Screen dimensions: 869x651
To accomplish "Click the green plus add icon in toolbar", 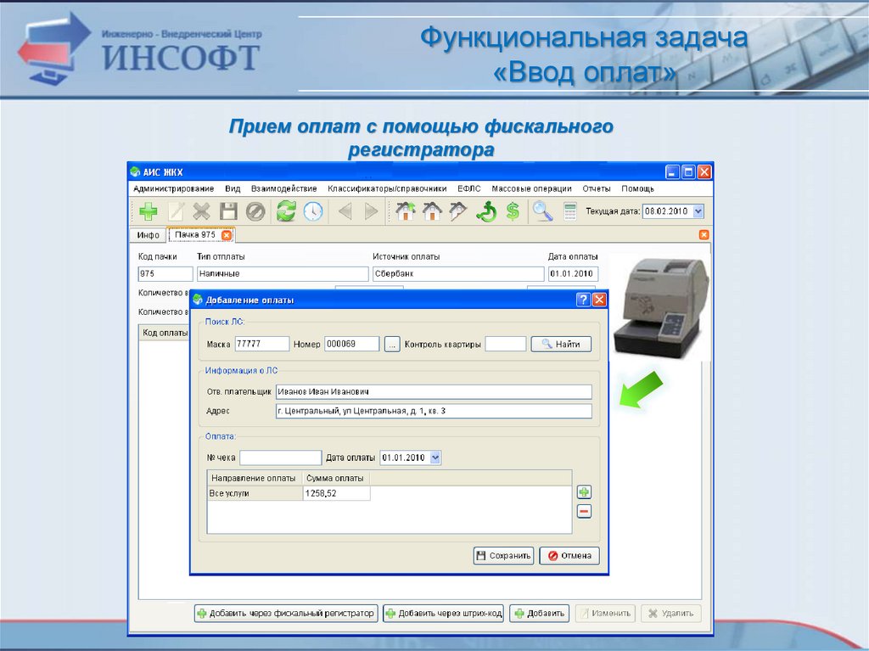I will click(x=149, y=212).
